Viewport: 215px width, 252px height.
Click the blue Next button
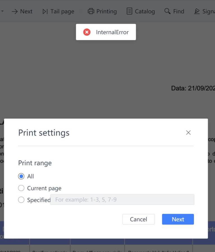point(178,219)
